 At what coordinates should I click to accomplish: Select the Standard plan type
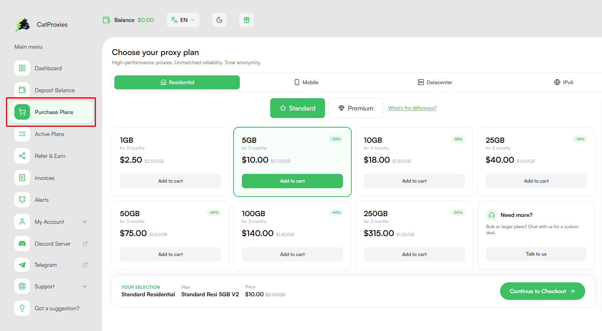297,108
